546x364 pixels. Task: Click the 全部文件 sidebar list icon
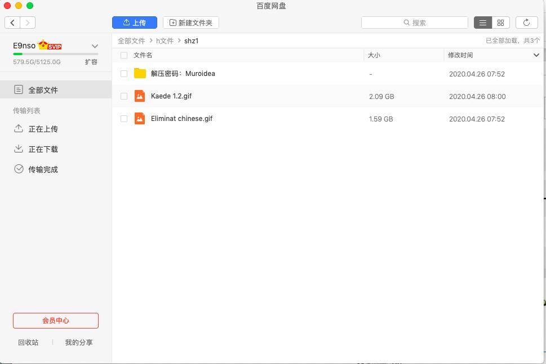pyautogui.click(x=19, y=89)
